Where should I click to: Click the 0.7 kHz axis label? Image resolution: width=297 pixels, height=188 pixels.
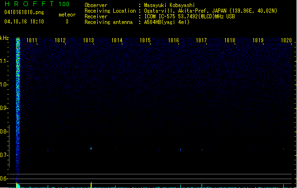click(4, 155)
